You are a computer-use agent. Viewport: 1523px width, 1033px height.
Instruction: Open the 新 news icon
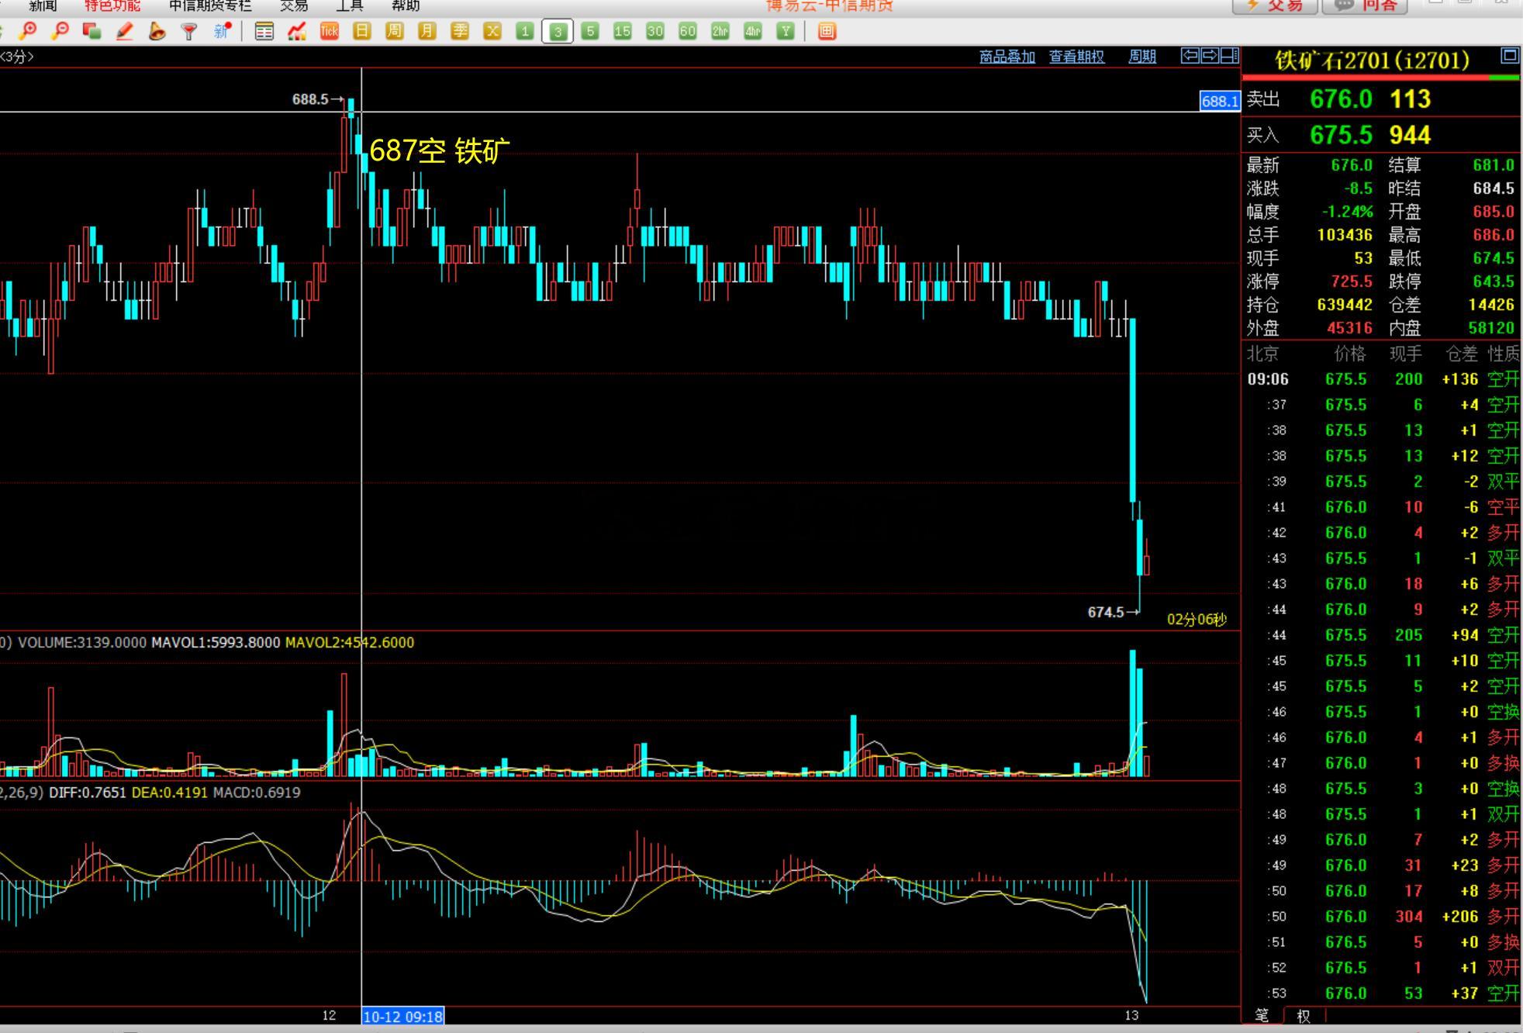click(223, 31)
